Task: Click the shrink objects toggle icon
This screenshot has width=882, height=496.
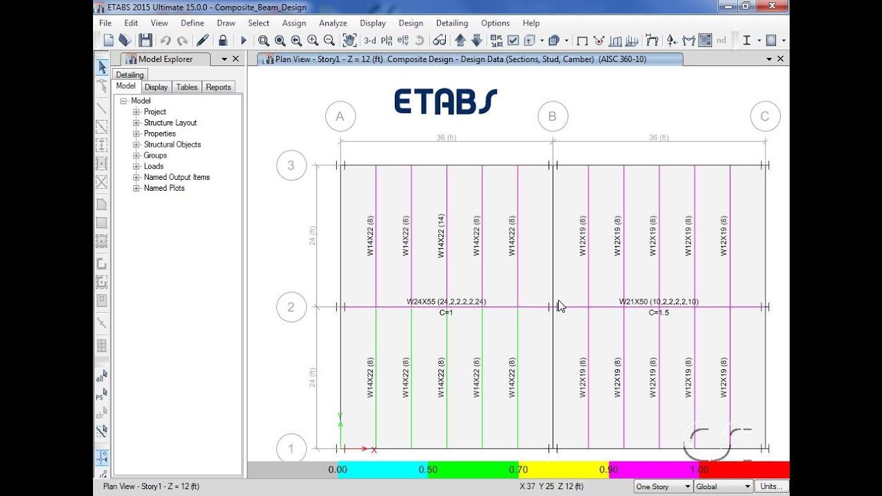Action: coord(496,41)
